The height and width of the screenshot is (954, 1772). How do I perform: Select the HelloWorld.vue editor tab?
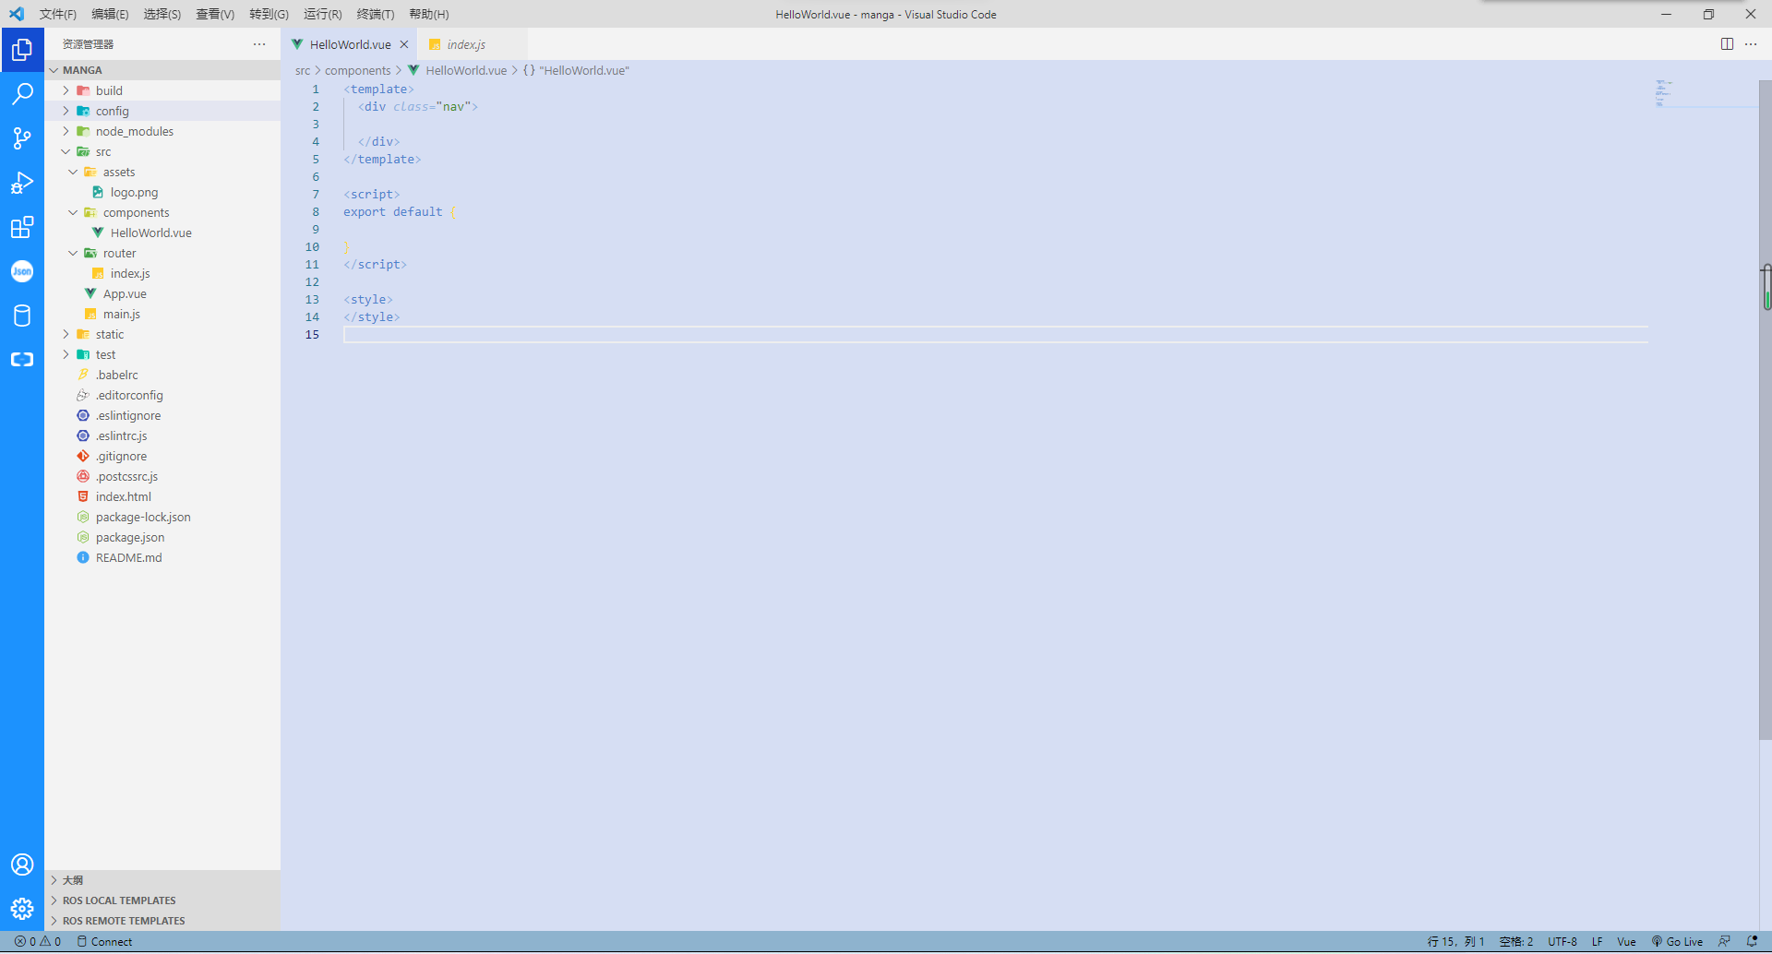[350, 44]
